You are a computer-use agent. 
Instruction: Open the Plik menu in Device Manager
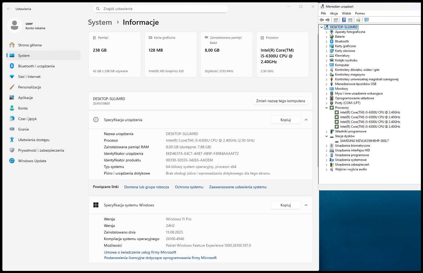tap(323, 13)
